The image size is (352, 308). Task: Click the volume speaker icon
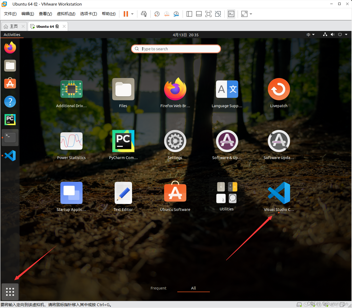pyautogui.click(x=332, y=35)
